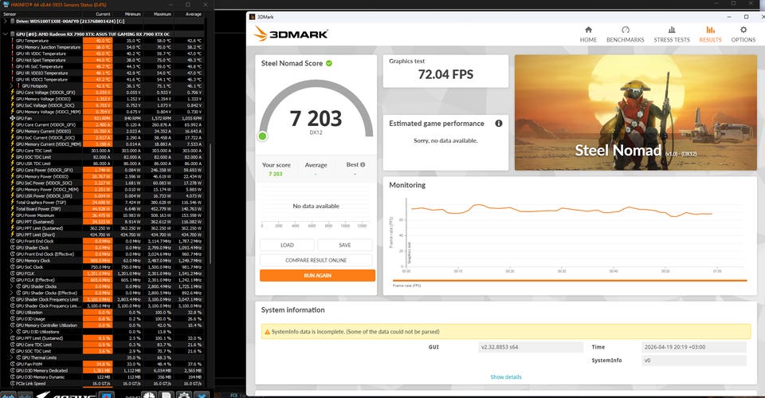
Task: Collapse the GPU [#0] AMD Radeon sensor group
Action: point(5,34)
